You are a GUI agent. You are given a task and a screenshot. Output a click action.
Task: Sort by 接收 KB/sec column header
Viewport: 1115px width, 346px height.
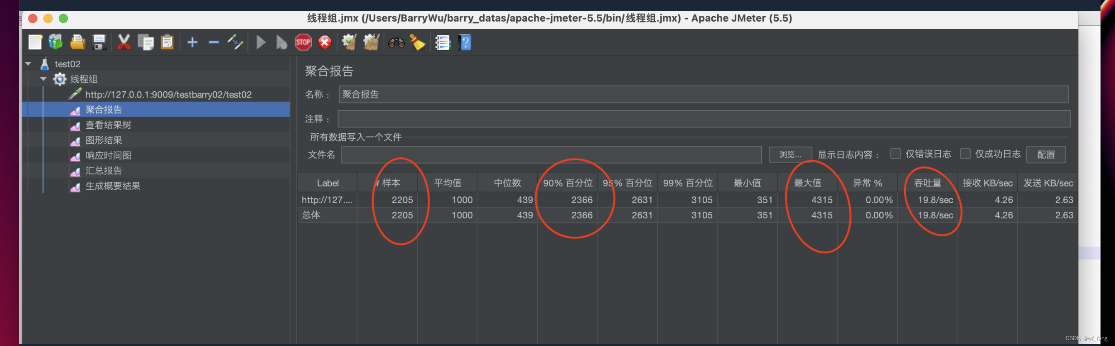coord(987,183)
